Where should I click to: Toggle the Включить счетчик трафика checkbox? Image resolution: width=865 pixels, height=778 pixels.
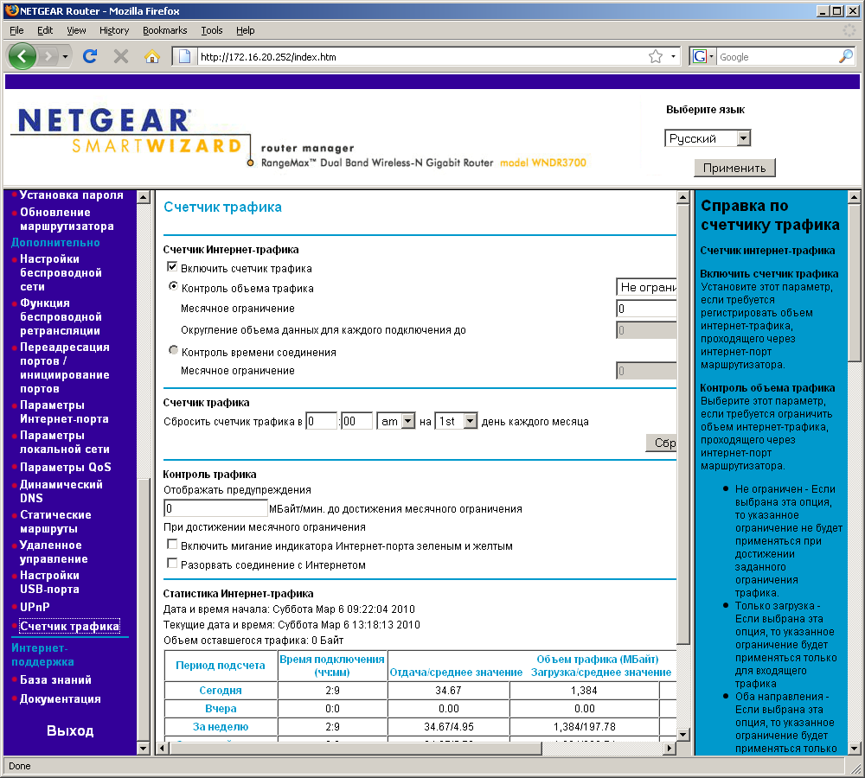[172, 267]
